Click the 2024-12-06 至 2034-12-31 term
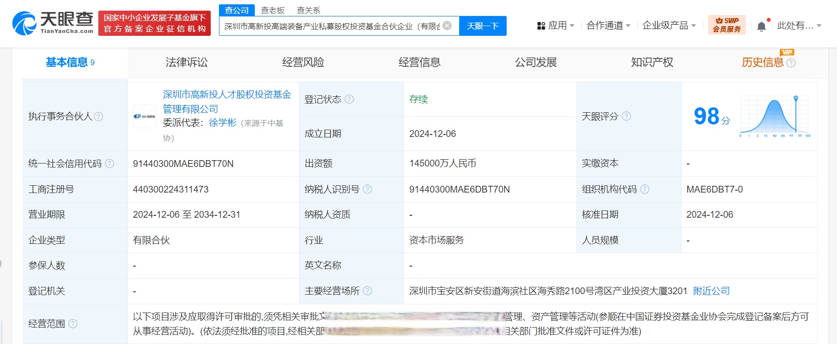837x344 pixels. 186,214
